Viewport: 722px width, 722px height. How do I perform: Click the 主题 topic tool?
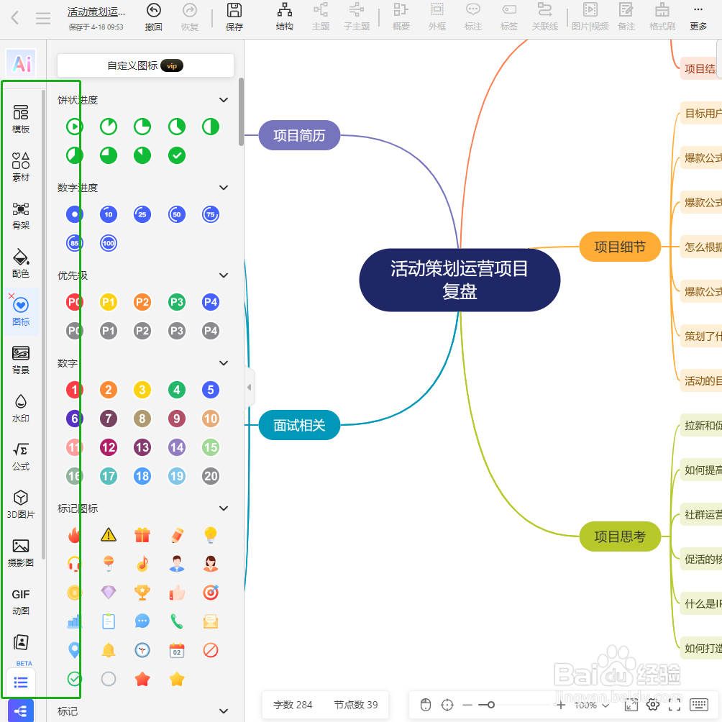[321, 17]
